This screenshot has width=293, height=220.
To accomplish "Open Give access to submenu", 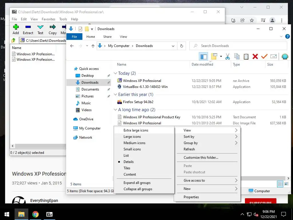I will 207,180.
